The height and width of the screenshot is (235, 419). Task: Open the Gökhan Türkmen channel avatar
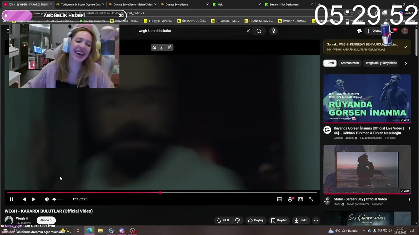[327, 130]
